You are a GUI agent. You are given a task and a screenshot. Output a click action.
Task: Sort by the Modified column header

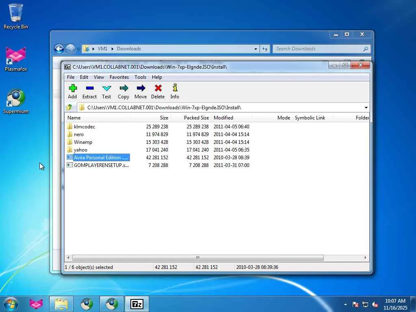(231, 117)
